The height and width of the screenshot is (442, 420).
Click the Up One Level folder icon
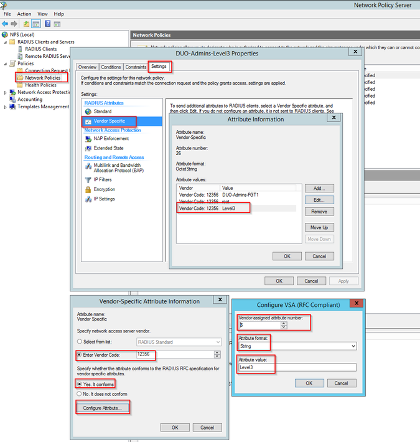(x=26, y=24)
